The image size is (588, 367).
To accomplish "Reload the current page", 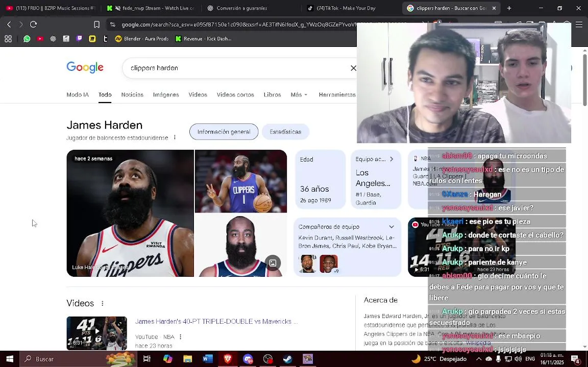I will [33, 24].
